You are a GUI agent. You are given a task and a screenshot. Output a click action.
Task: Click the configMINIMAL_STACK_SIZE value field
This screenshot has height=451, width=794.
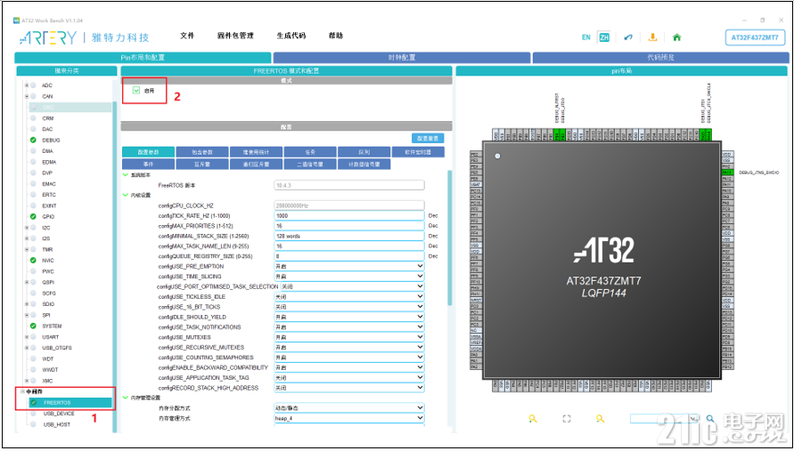pyautogui.click(x=349, y=236)
